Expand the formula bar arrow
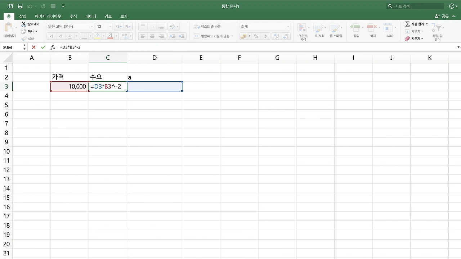 pos(458,47)
